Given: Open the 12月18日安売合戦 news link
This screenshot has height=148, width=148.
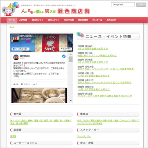Looking at the screenshot, I should tap(94, 76).
